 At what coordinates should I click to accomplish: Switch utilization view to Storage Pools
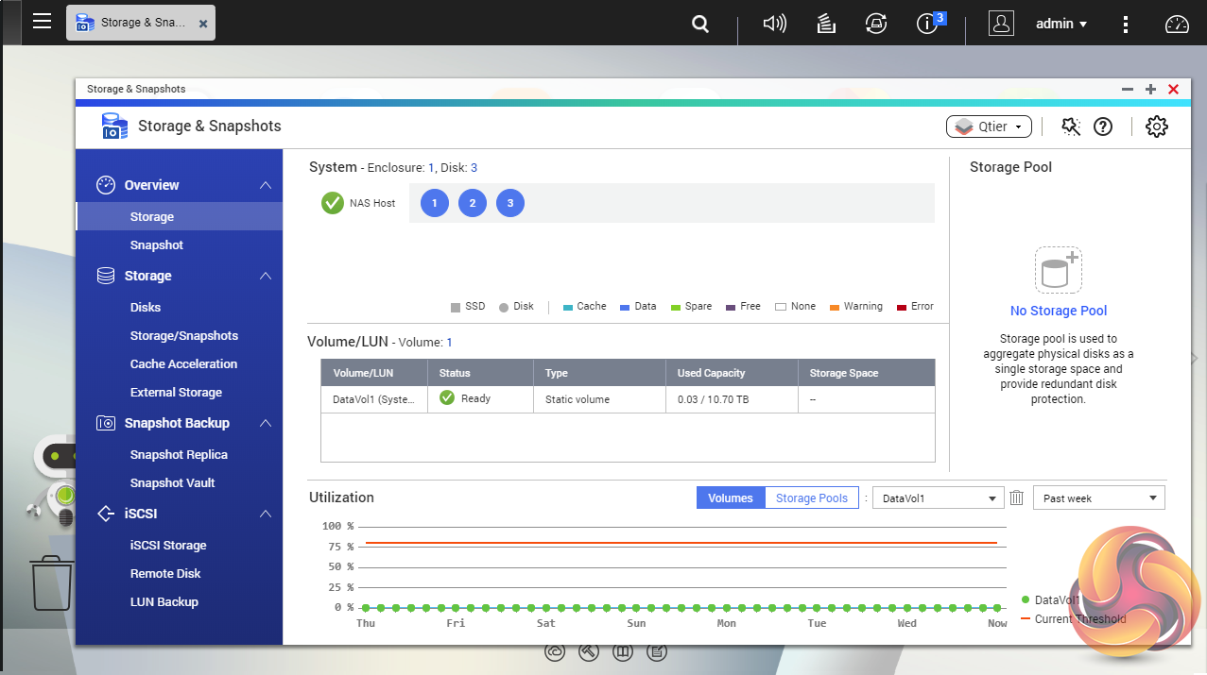(x=811, y=498)
